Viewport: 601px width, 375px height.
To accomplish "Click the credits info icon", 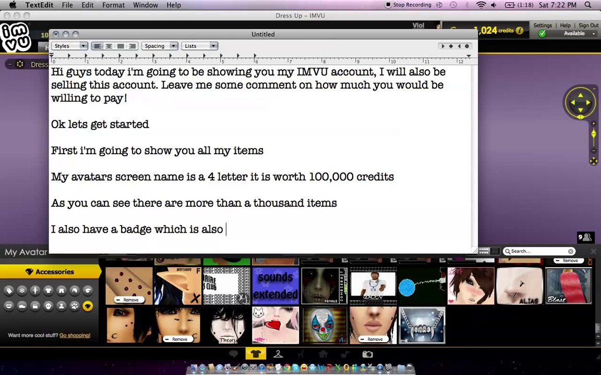I will [520, 31].
